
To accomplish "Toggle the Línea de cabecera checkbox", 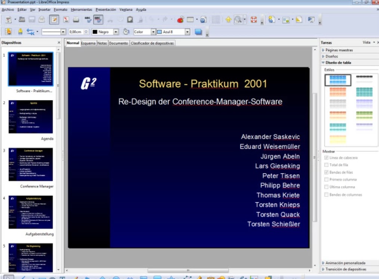I will [x=326, y=158].
